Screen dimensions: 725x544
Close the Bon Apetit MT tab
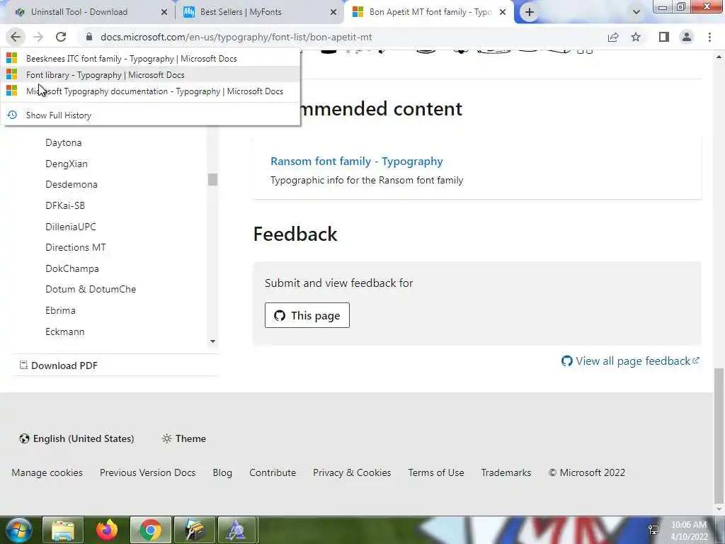point(503,12)
